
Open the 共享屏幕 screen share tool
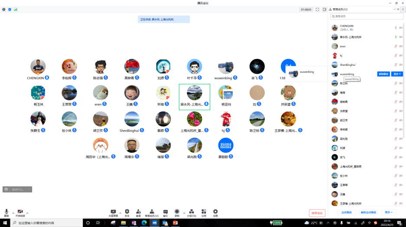tap(113, 213)
